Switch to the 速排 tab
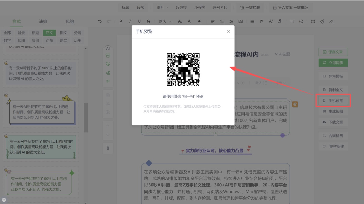Screen dimensions: 364x204 [x=43, y=22]
